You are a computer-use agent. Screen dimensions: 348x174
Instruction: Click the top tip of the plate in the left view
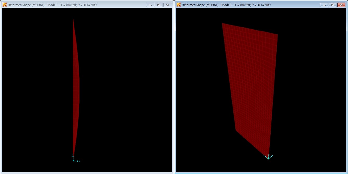coord(73,20)
